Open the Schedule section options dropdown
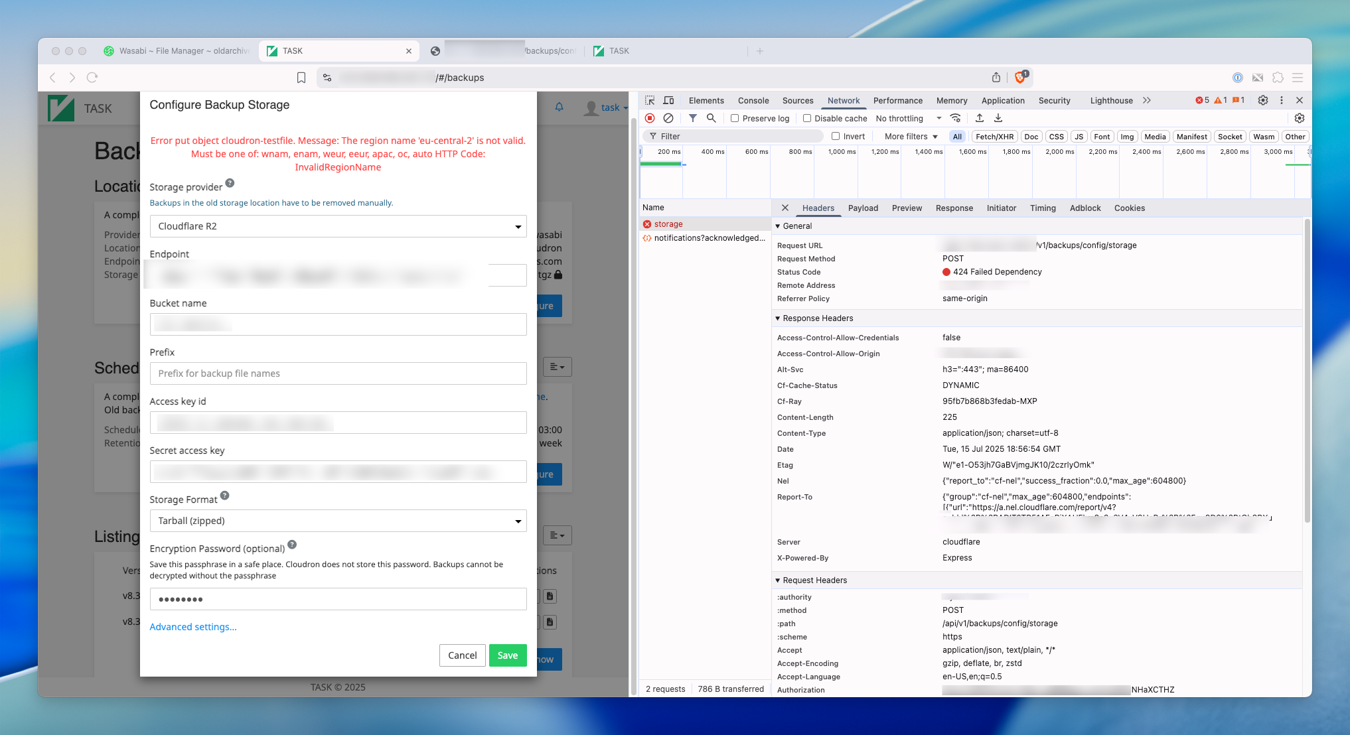The height and width of the screenshot is (735, 1350). click(x=557, y=367)
